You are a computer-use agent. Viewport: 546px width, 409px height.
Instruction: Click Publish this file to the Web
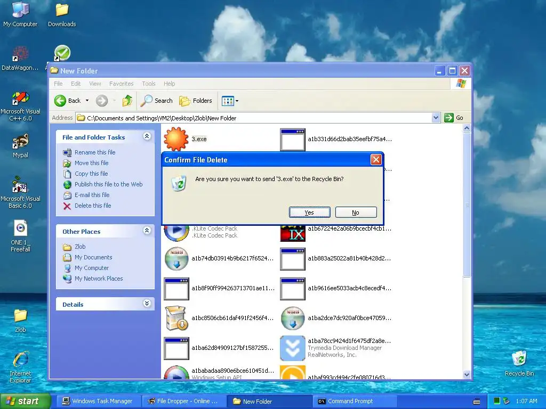coord(109,184)
